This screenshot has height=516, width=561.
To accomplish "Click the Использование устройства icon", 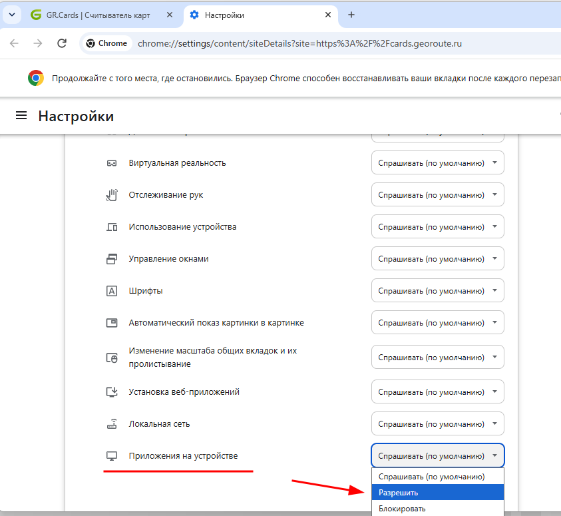I will point(112,227).
